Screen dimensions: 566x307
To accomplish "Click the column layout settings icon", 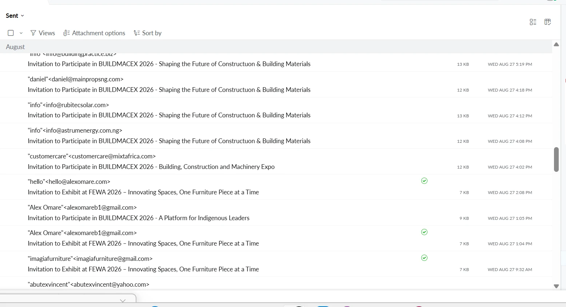I will click(x=547, y=22).
